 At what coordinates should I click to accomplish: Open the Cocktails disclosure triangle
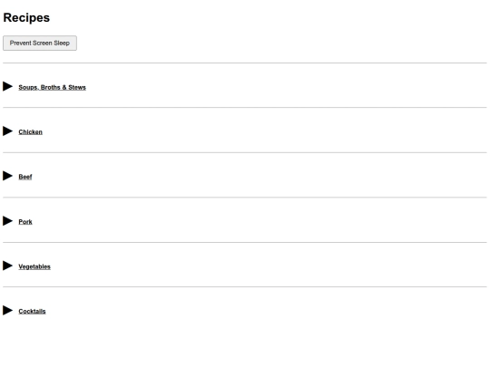(x=8, y=311)
